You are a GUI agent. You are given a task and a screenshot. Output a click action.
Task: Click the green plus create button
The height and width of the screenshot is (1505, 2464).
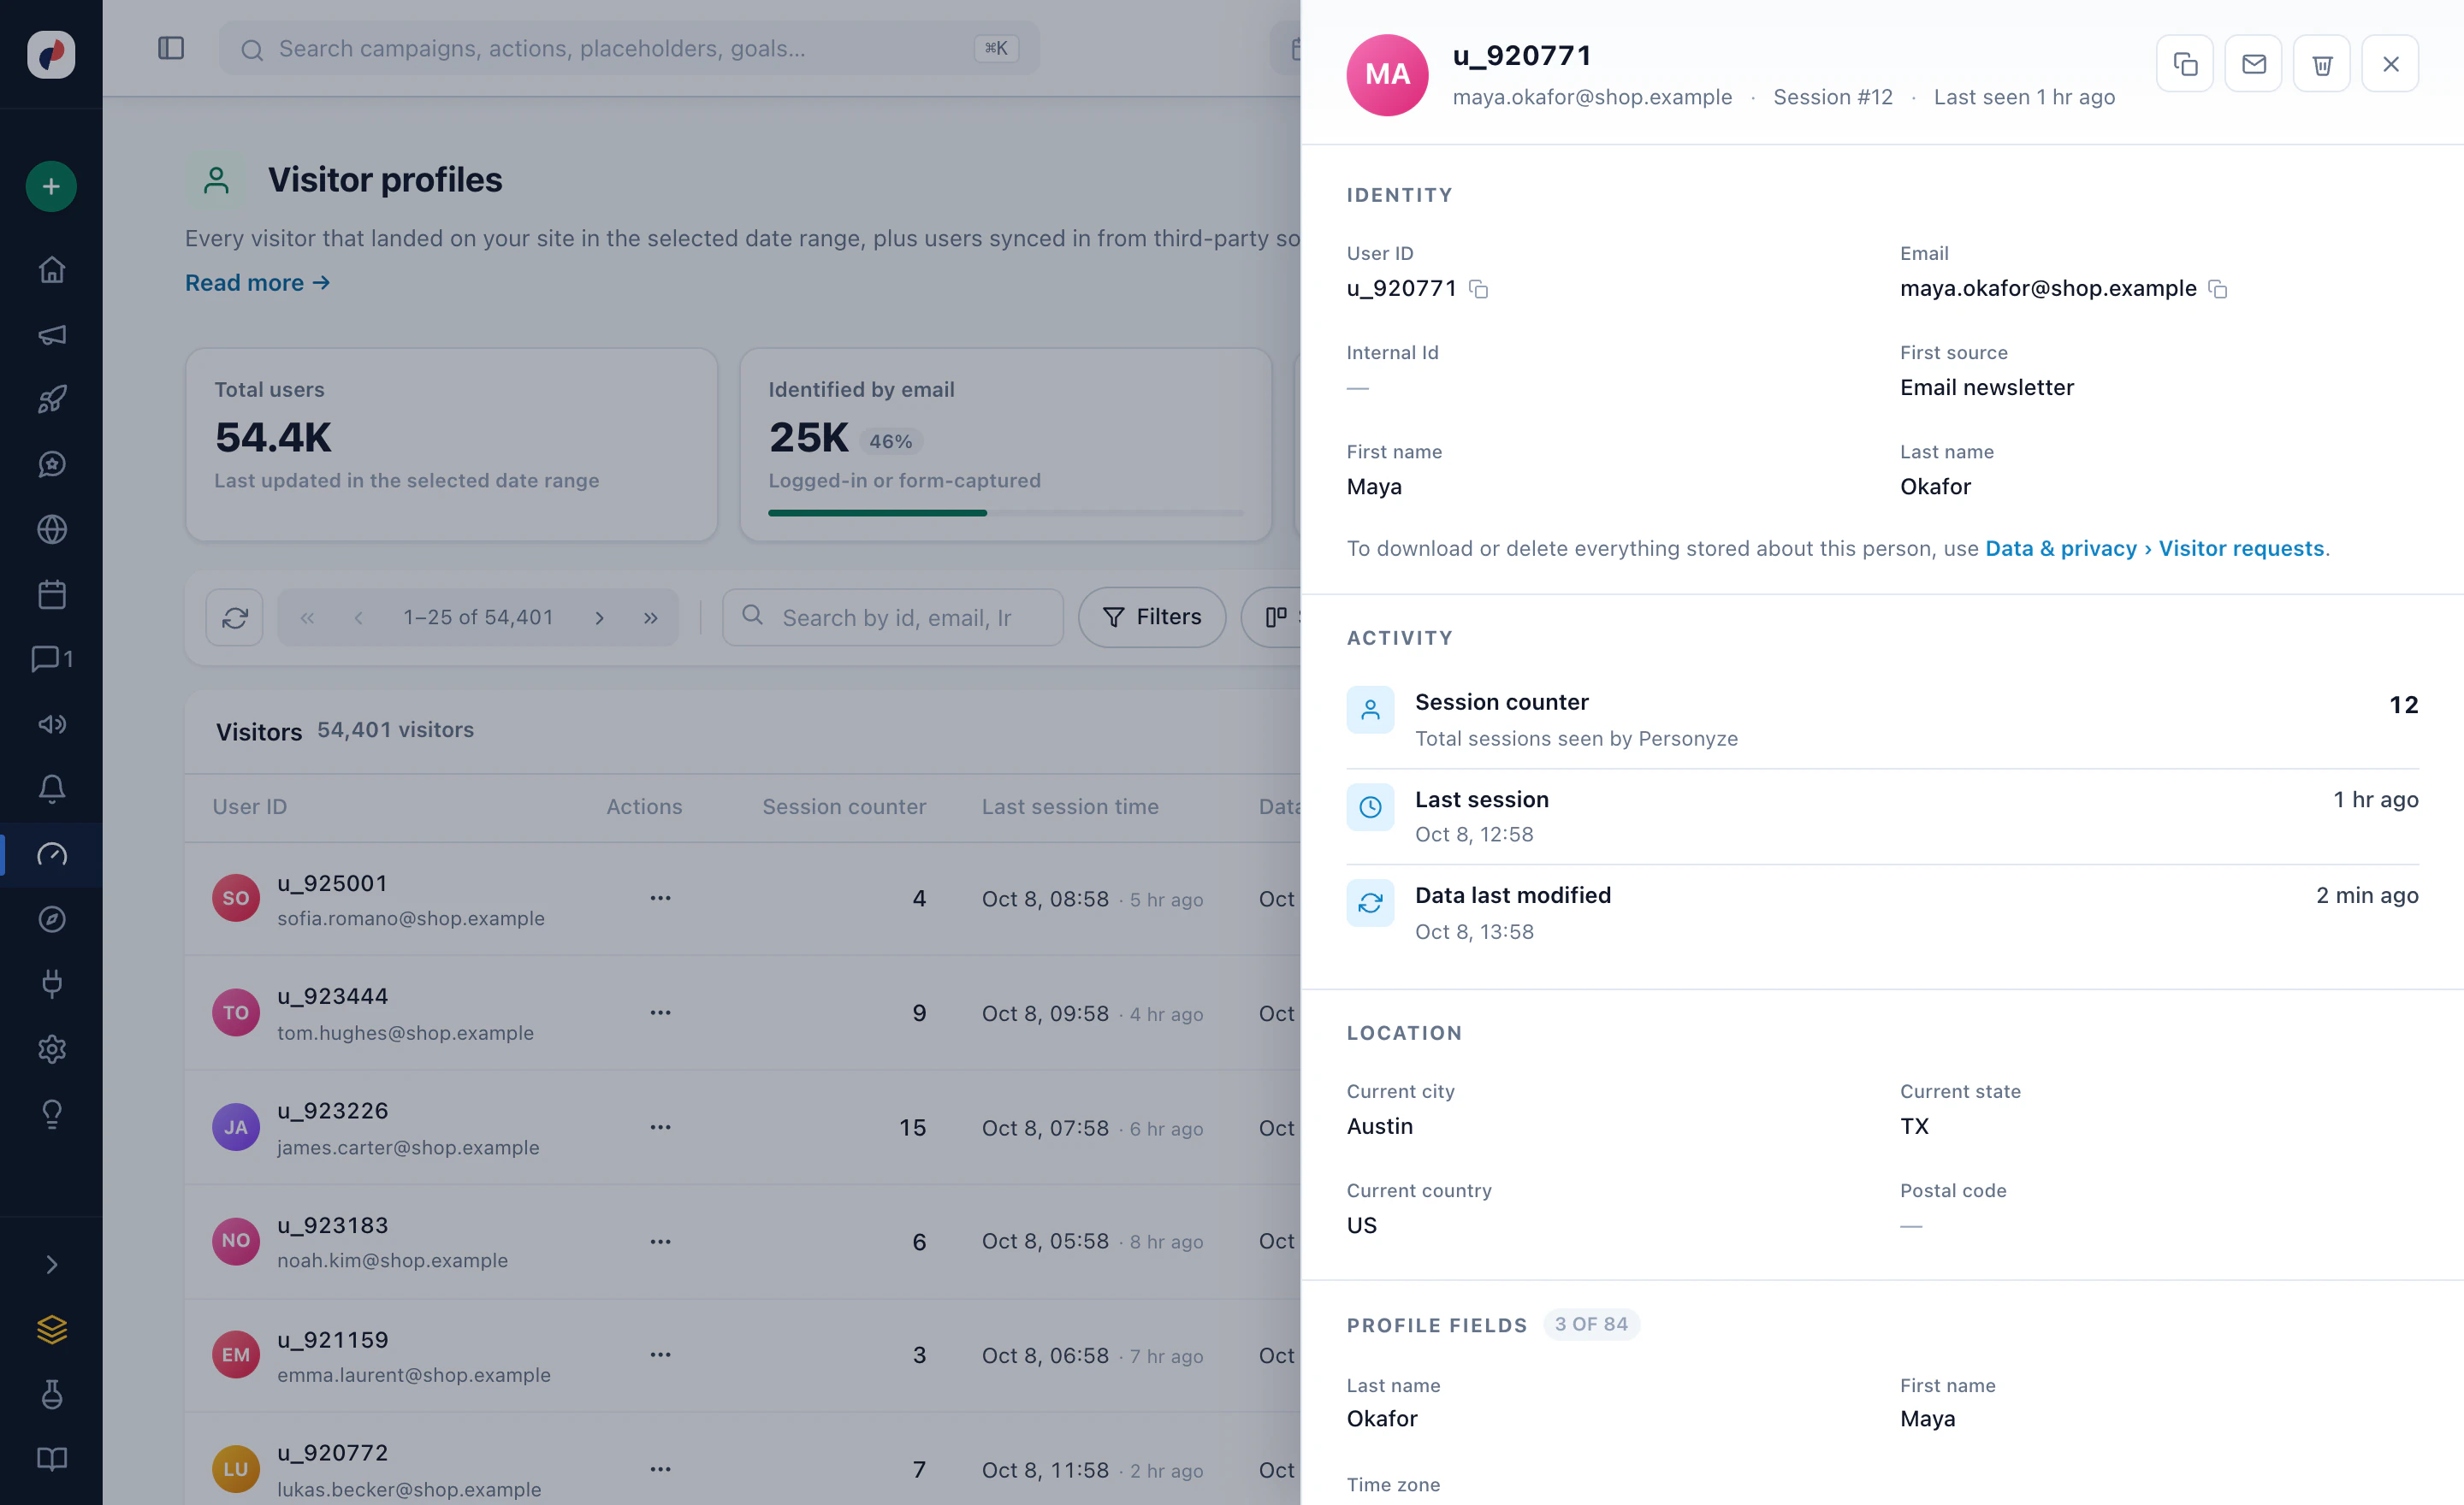click(x=51, y=186)
